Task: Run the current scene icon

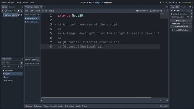Action: click(x=173, y=3)
